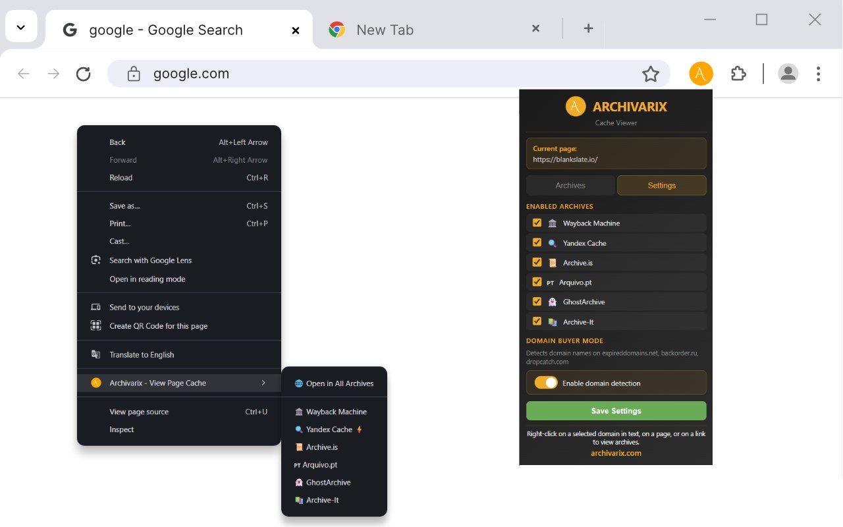Viewport: 843px width, 527px height.
Task: Click the Archivarix extension toolbar icon
Action: [701, 74]
